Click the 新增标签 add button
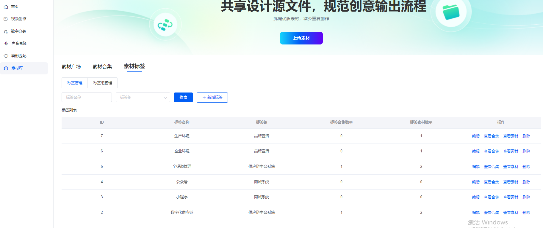543x228 pixels. tap(212, 98)
